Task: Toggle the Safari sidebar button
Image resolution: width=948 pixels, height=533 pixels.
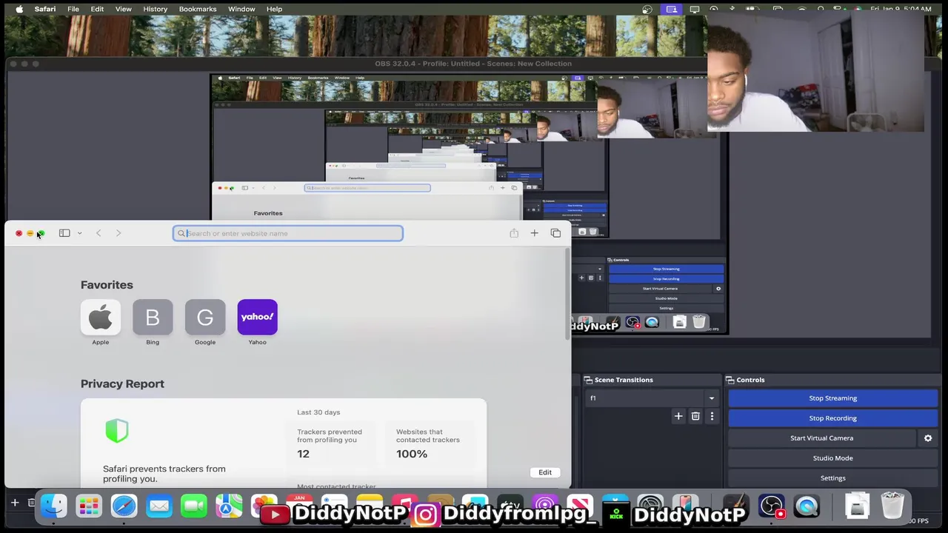Action: pyautogui.click(x=64, y=233)
